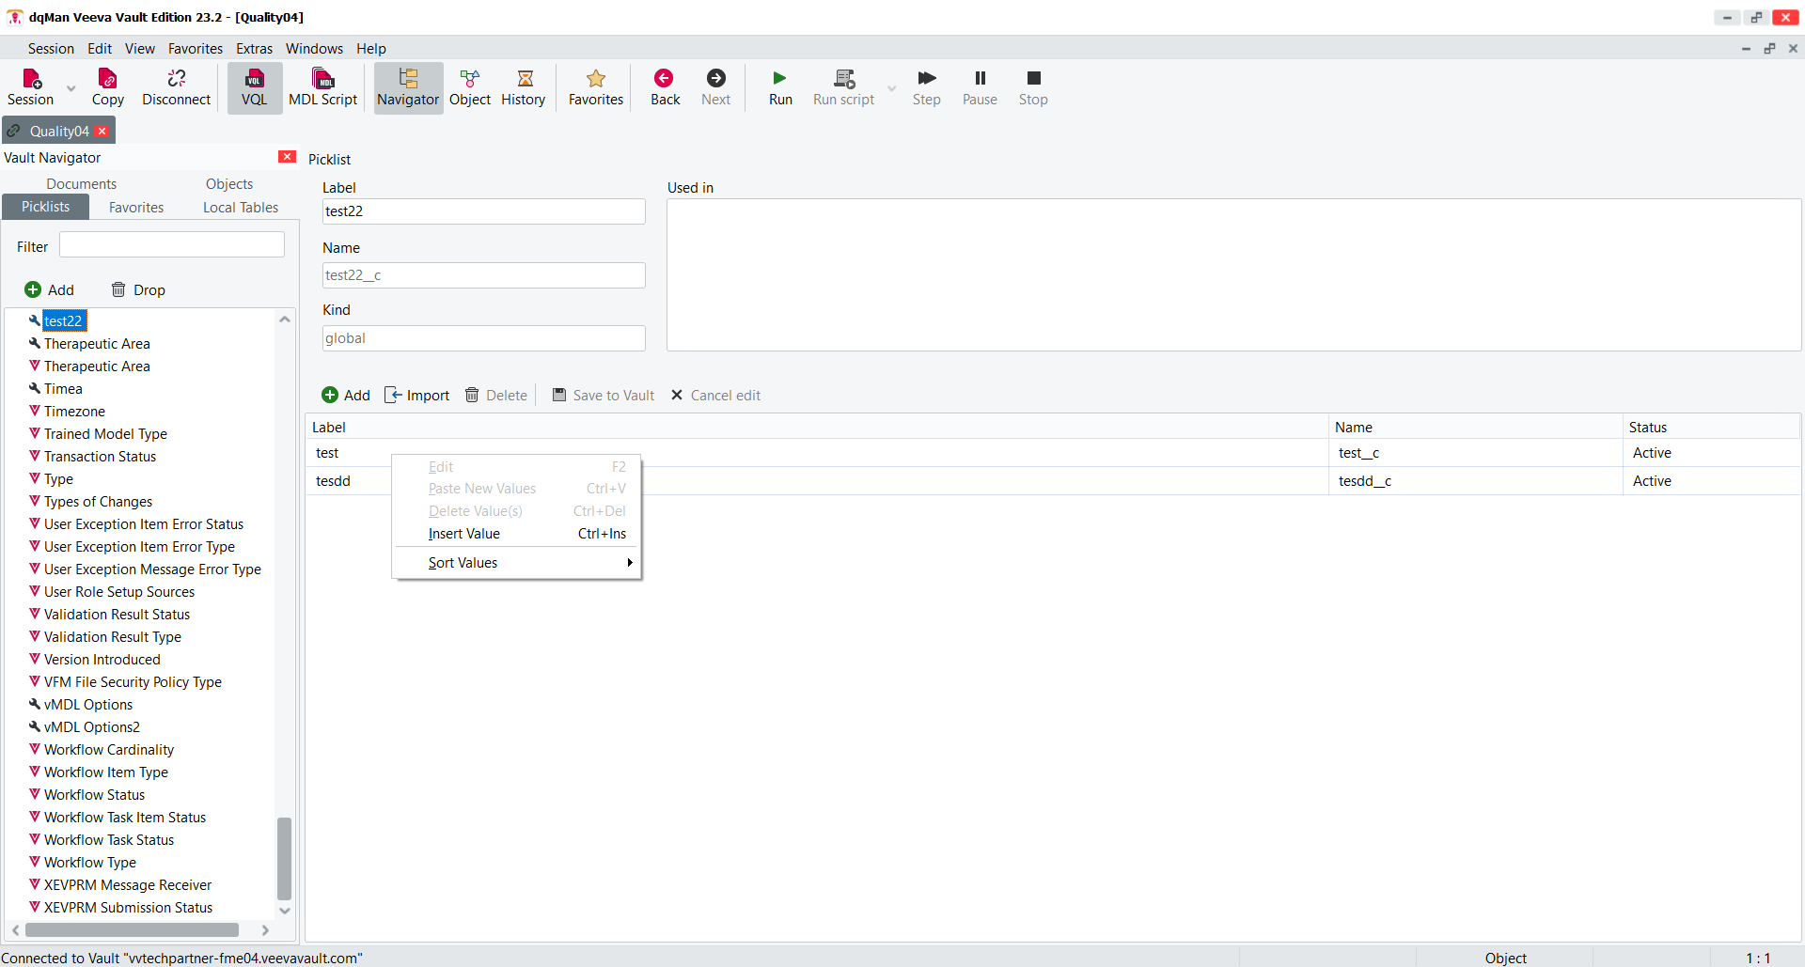Open the Object view
The width and height of the screenshot is (1805, 967).
[x=470, y=87]
